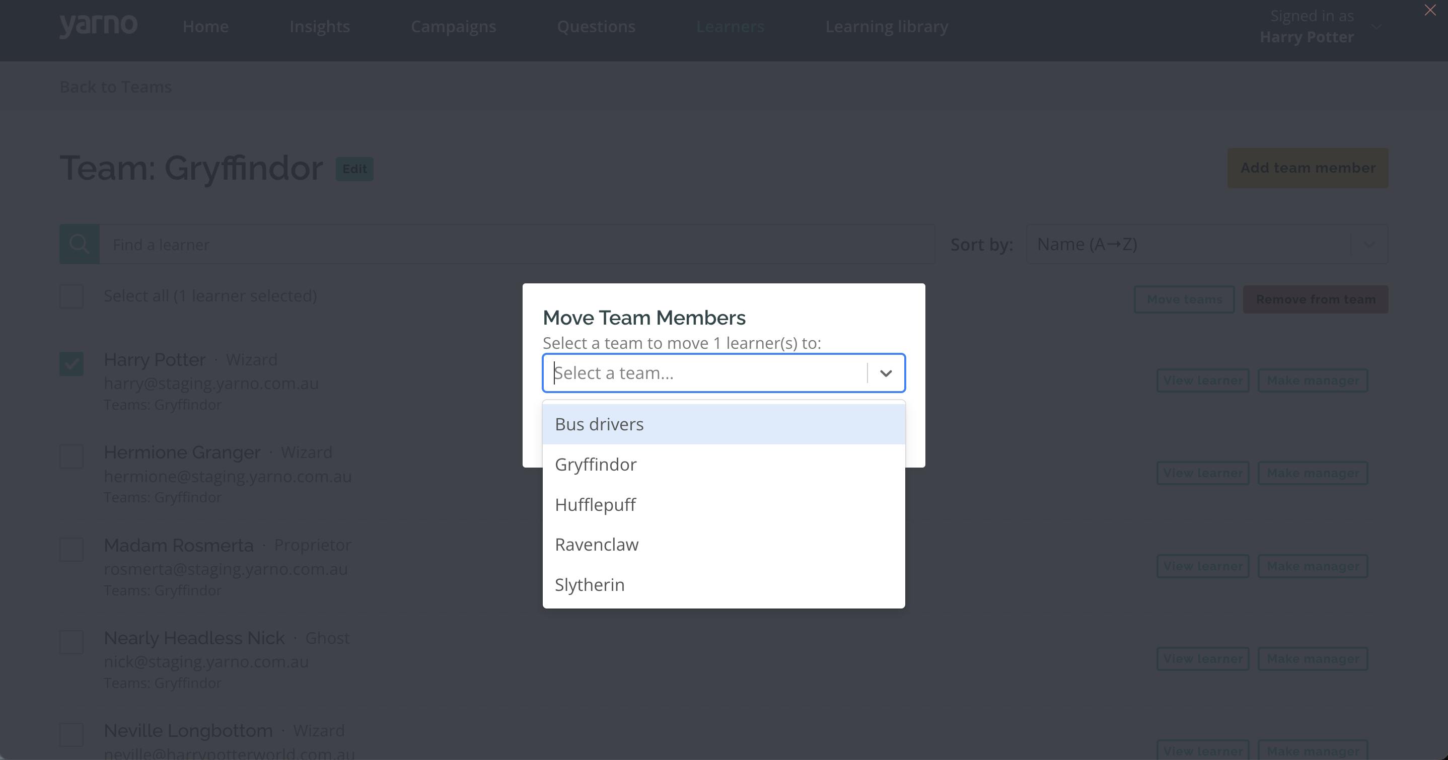This screenshot has height=760, width=1448.
Task: Click the Add team member button
Action: (x=1308, y=168)
